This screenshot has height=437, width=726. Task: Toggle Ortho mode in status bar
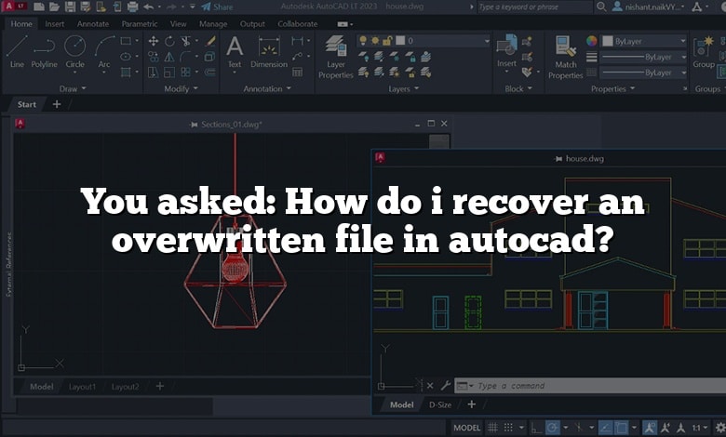pyautogui.click(x=536, y=428)
